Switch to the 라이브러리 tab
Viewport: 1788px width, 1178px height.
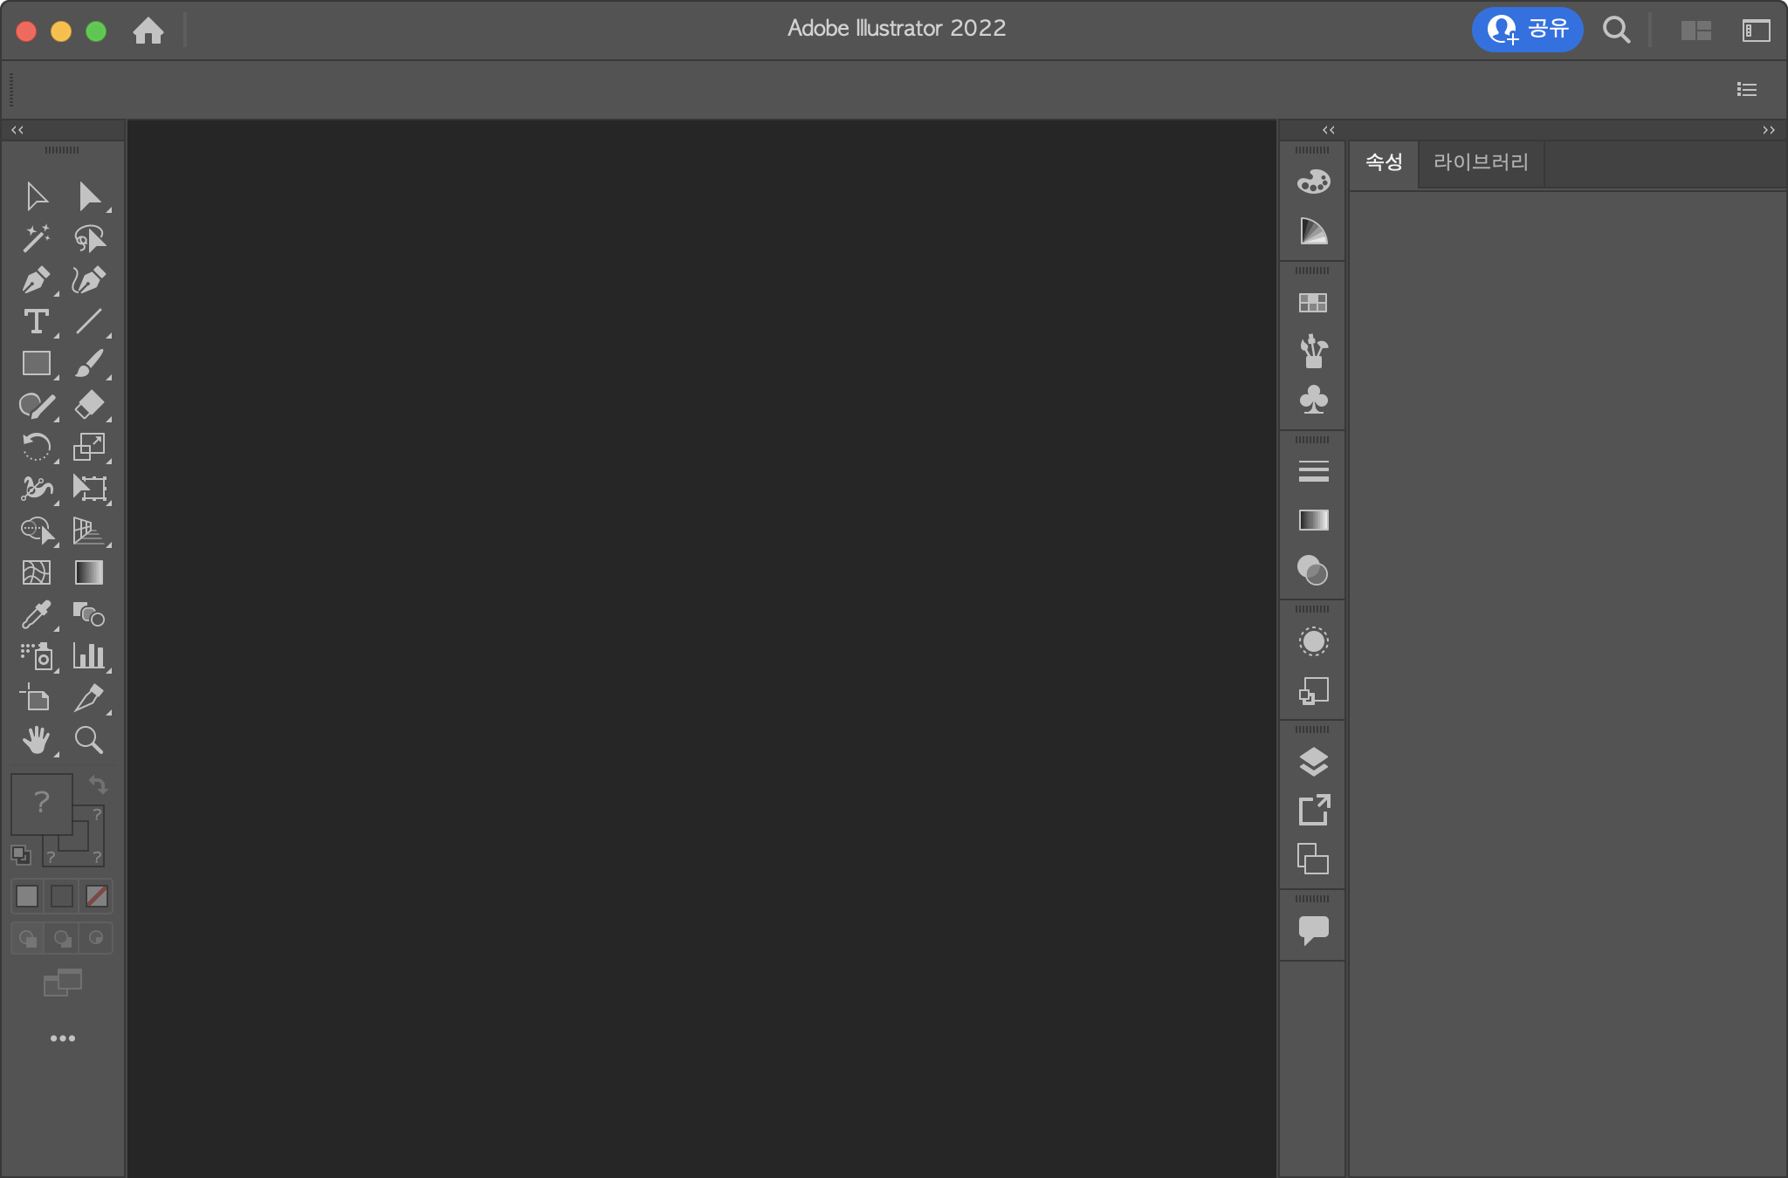[x=1481, y=162]
